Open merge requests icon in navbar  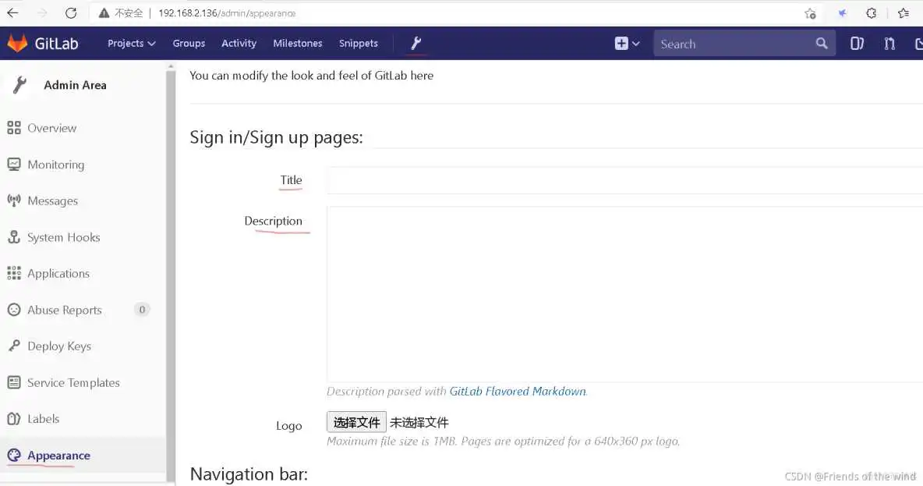tap(889, 44)
